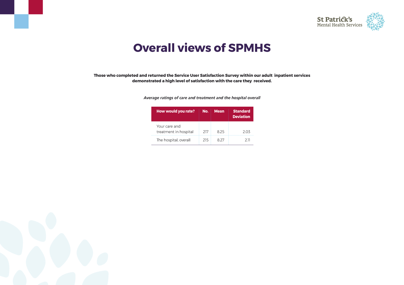Click the mean value 8.25

tap(221, 132)
